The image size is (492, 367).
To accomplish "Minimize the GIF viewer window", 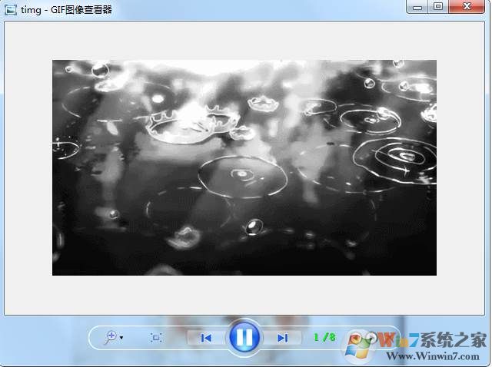I will click(x=418, y=8).
